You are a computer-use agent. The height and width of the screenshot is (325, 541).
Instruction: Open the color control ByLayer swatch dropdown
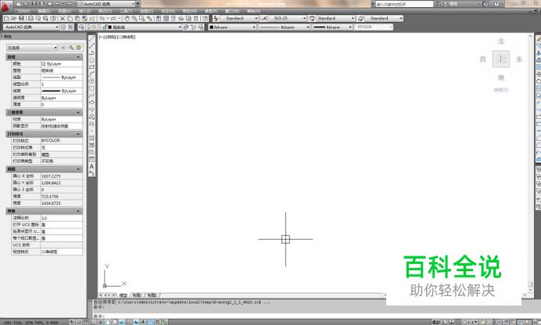(232, 27)
